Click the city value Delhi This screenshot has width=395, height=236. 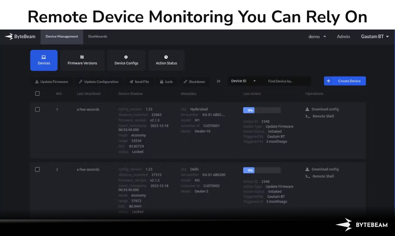coord(194,169)
